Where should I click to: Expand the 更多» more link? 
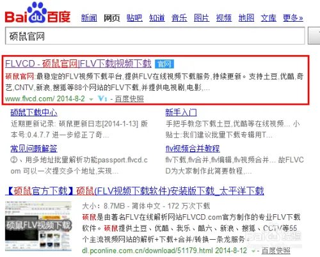click(293, 18)
